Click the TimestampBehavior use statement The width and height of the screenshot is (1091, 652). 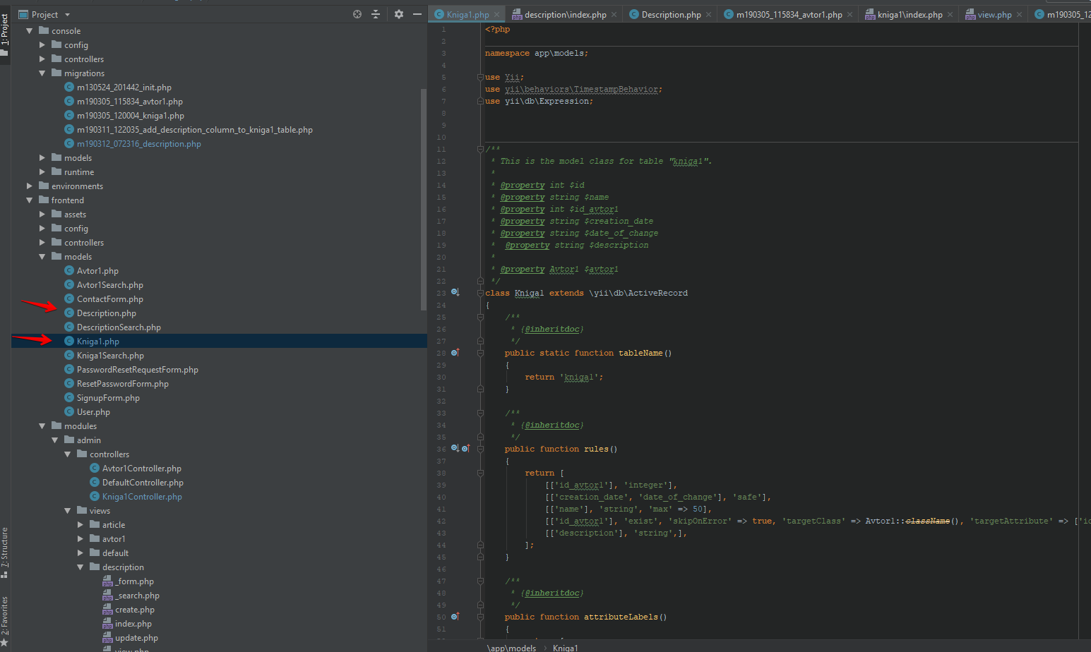click(x=573, y=90)
